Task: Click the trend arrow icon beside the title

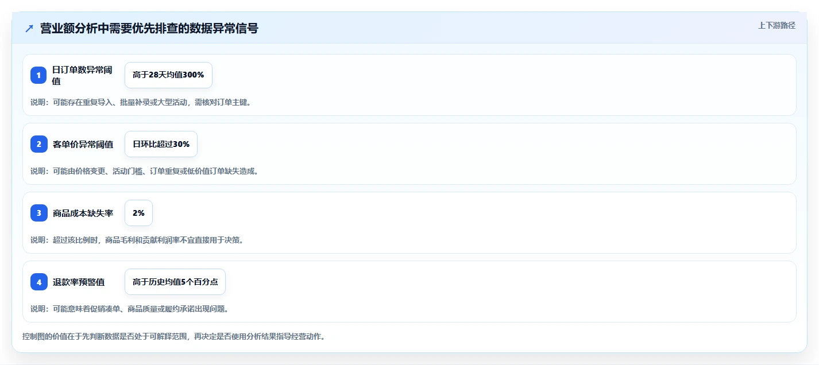Action: click(29, 28)
